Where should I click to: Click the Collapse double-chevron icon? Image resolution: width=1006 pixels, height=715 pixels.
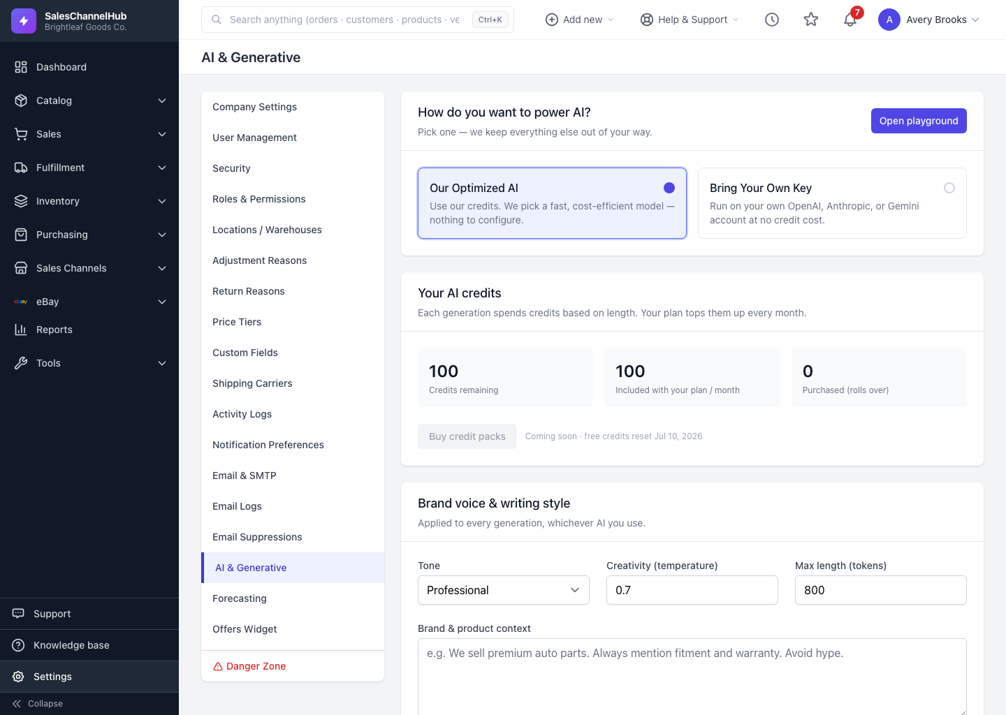(x=17, y=704)
